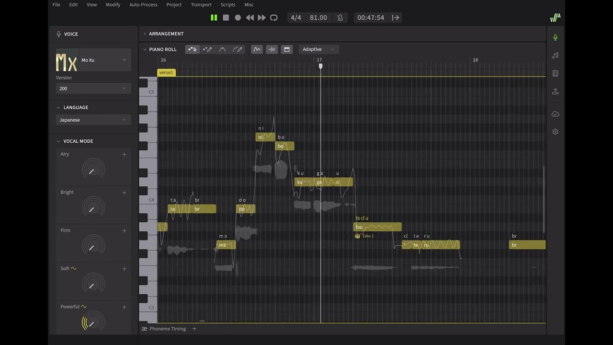The width and height of the screenshot is (613, 345).
Task: Open the Japanese language dropdown
Action: [93, 120]
